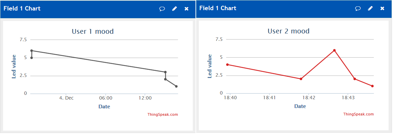Close the User 1 mood chart panel
Viewport: 393px width, 134px height.
186,9
